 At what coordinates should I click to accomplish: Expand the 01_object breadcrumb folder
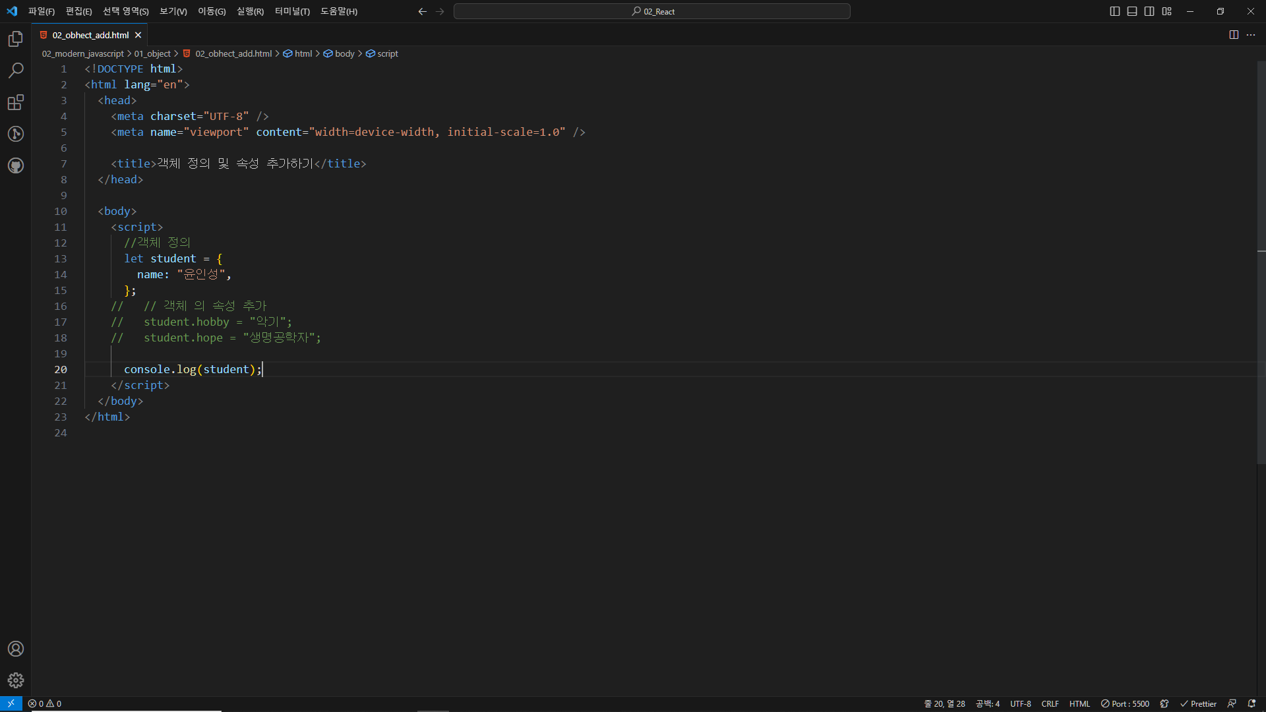[x=152, y=53]
